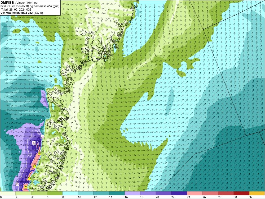
Task: Click the 'Vindur (10m) og' header text
Action: [x=27, y=3]
